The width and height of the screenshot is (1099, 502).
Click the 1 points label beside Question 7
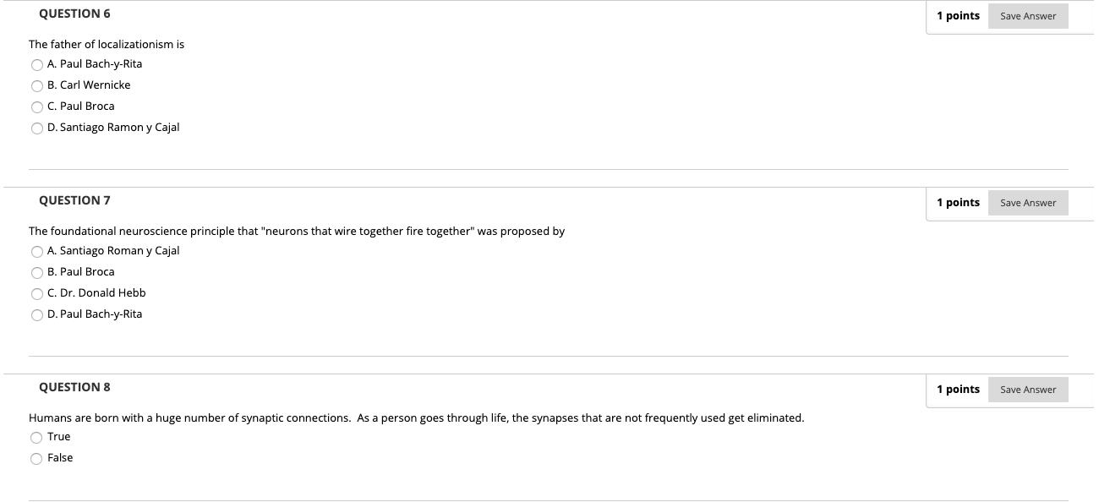(x=958, y=202)
